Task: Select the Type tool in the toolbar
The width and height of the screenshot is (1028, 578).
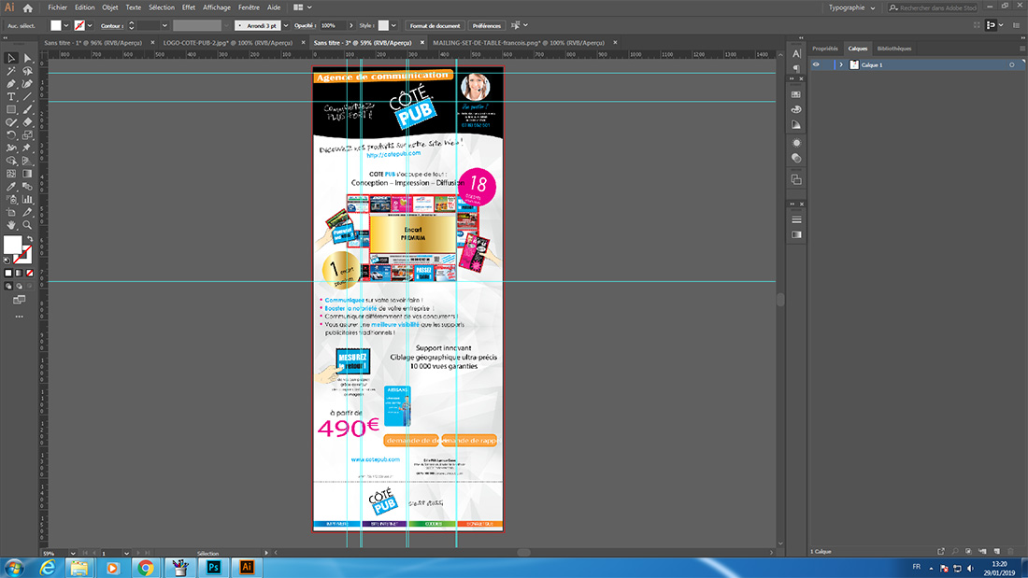Action: pyautogui.click(x=11, y=96)
